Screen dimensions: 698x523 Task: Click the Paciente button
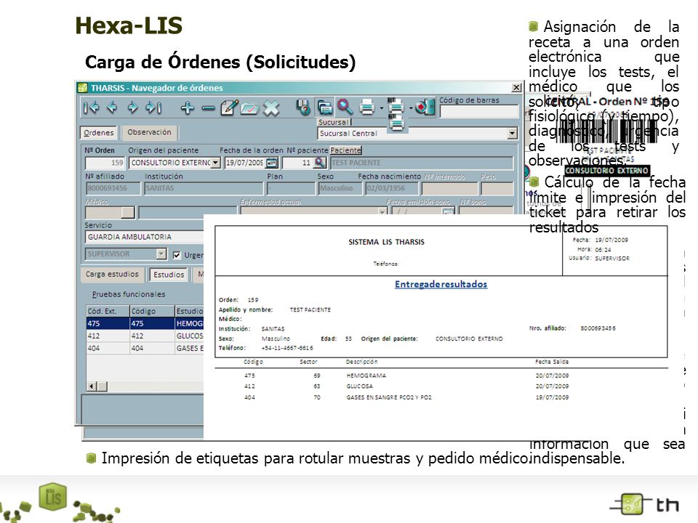click(345, 150)
